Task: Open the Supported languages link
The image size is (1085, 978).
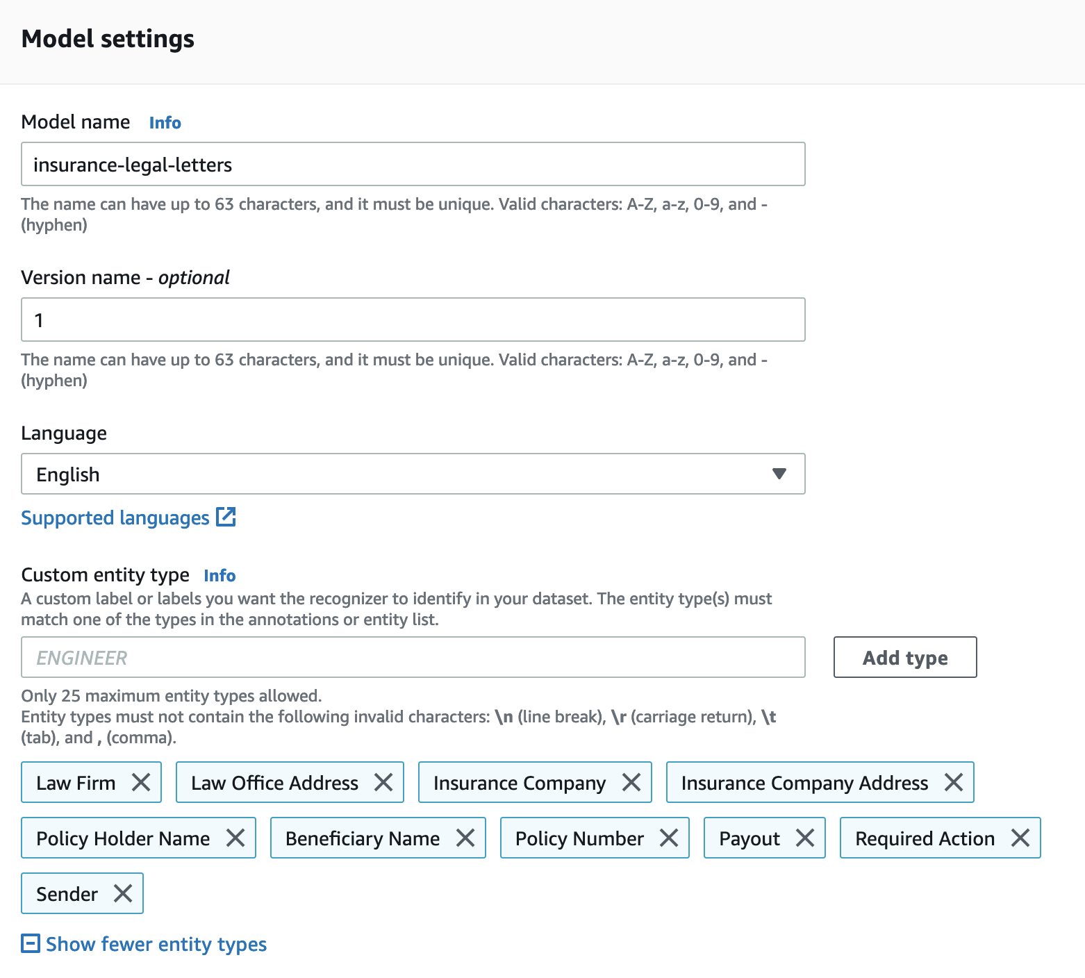Action: coord(115,518)
